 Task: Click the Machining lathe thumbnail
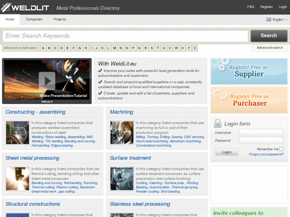coord(122,133)
